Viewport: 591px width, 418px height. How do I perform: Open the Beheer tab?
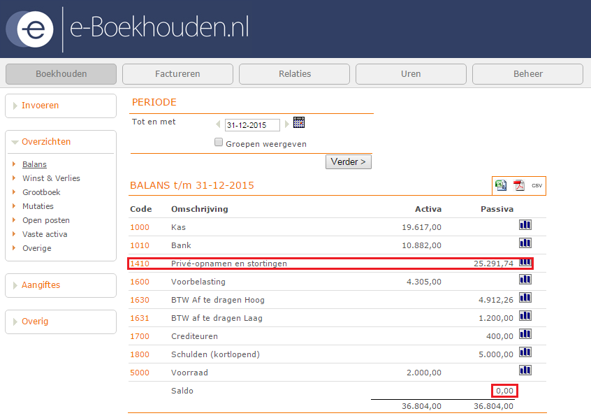[527, 73]
